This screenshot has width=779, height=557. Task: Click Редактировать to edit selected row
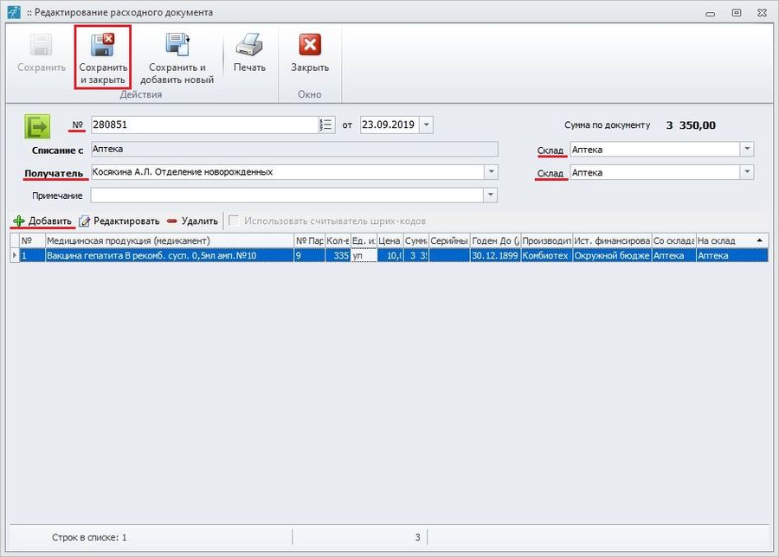[119, 221]
